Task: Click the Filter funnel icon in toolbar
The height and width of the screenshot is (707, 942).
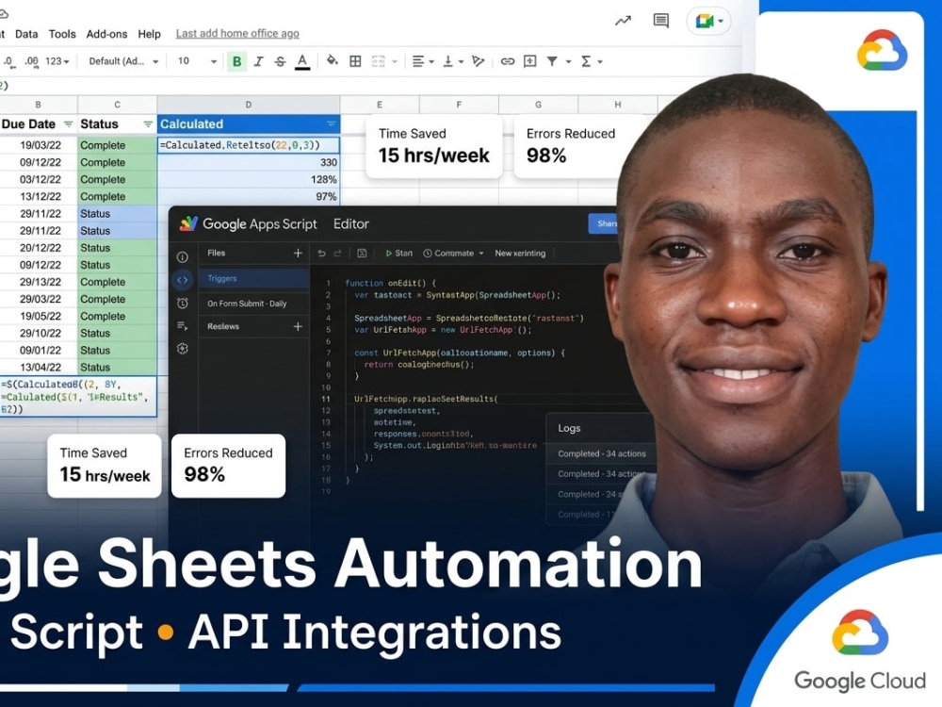Action: click(x=551, y=61)
